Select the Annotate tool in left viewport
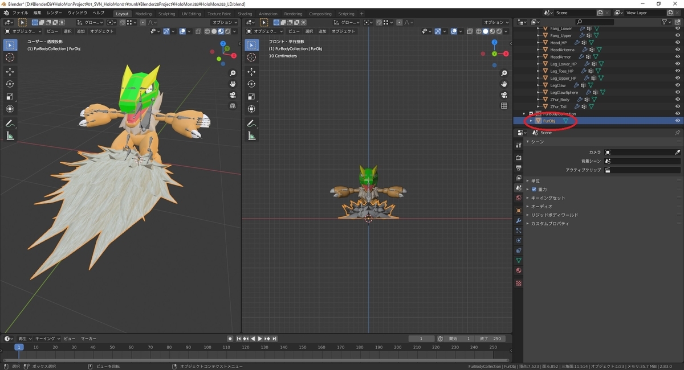684x370 pixels. tap(10, 124)
